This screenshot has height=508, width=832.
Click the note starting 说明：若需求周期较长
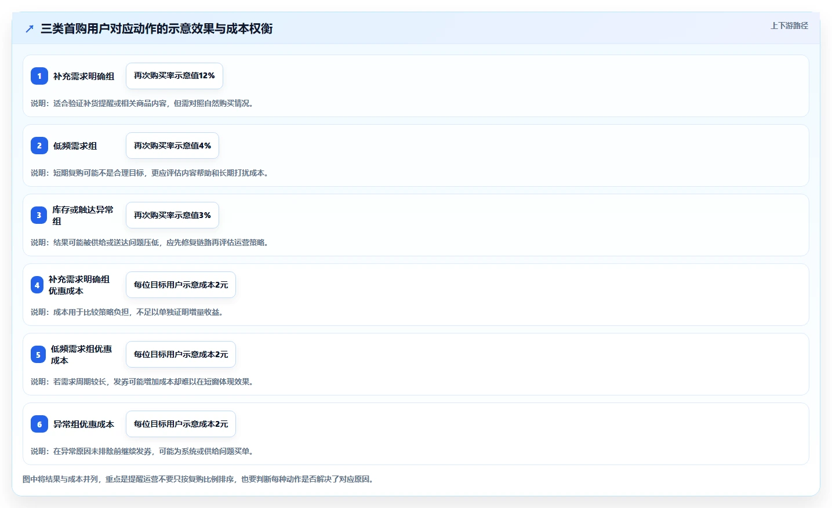tap(142, 382)
